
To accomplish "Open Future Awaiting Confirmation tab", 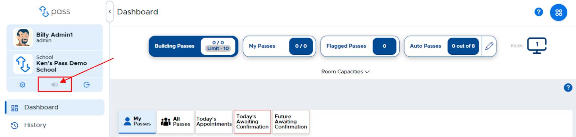I will click(x=291, y=122).
